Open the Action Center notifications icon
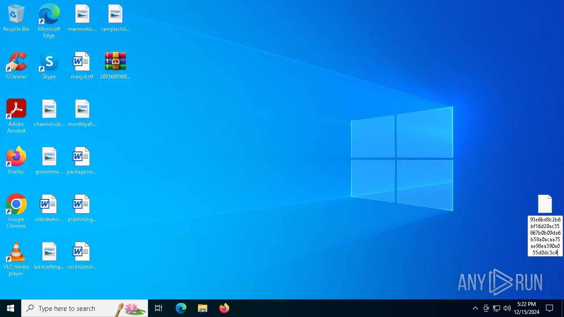The height and width of the screenshot is (317, 564). (550, 308)
